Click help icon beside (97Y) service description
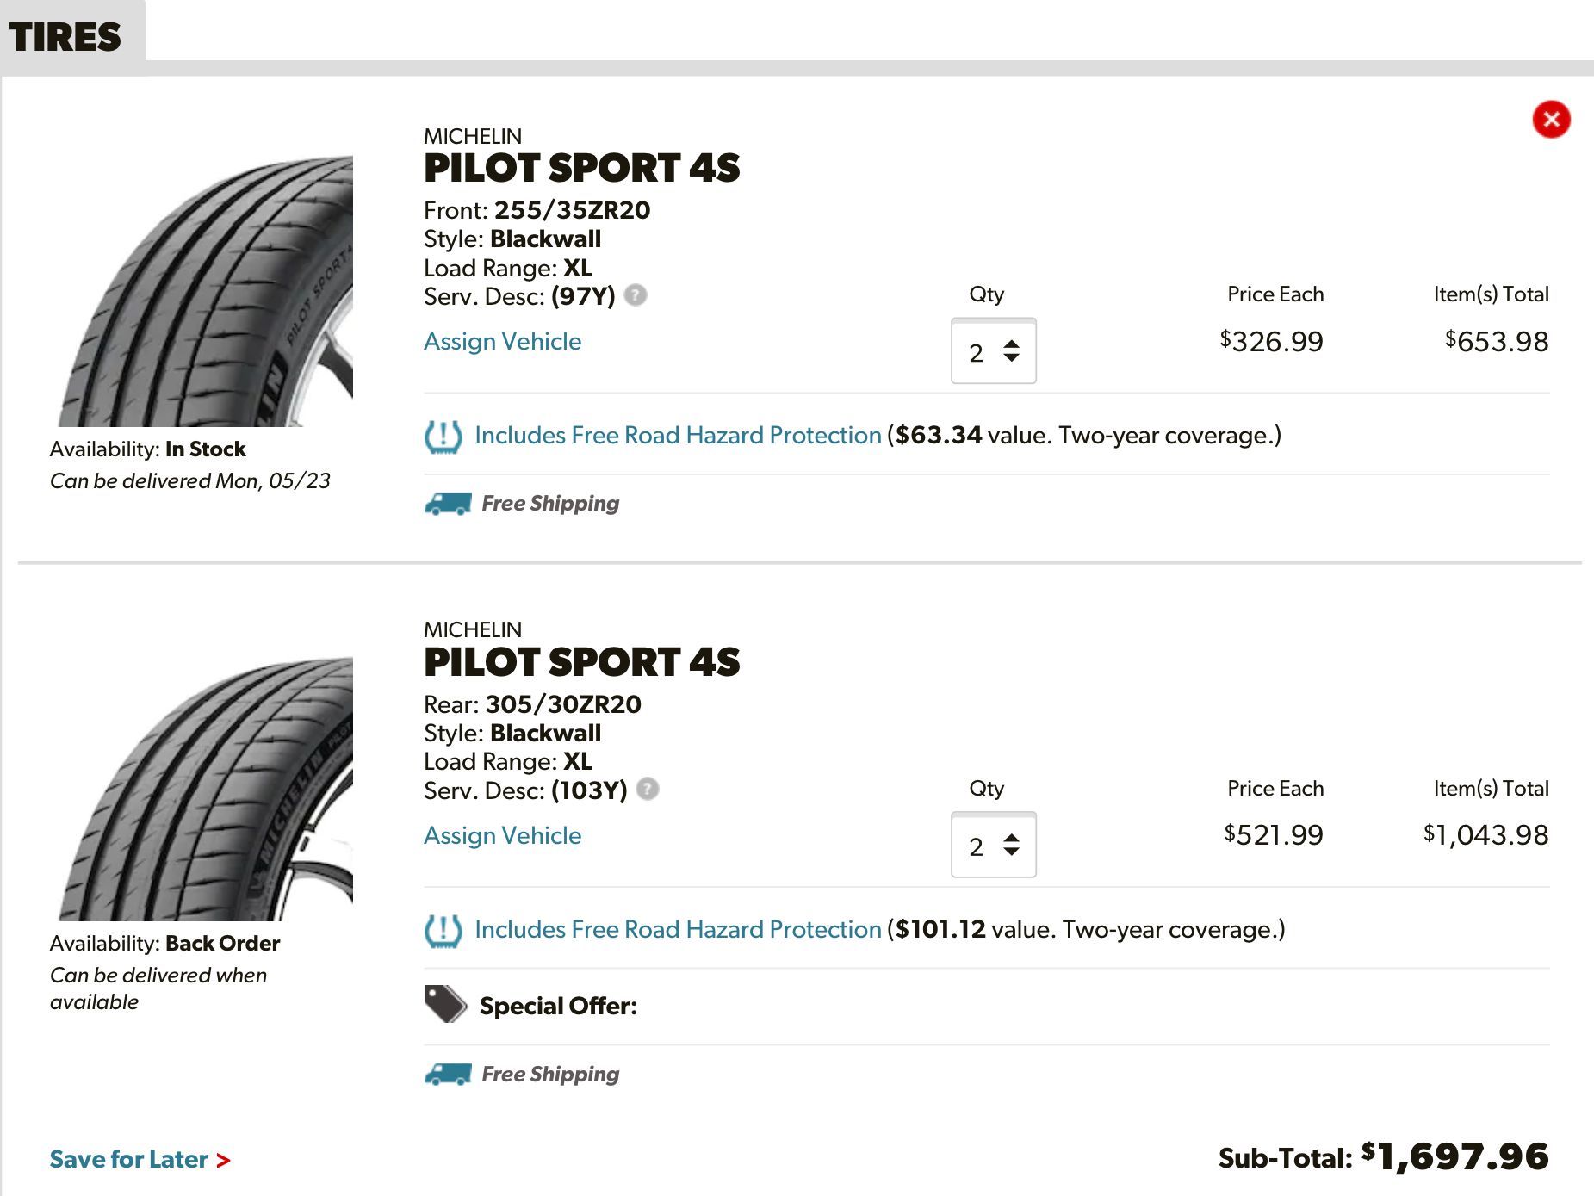Screen dimensions: 1594x1196 [x=636, y=295]
